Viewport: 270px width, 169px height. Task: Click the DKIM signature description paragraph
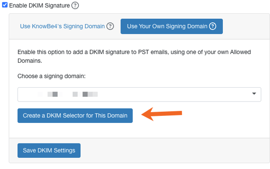[134, 56]
